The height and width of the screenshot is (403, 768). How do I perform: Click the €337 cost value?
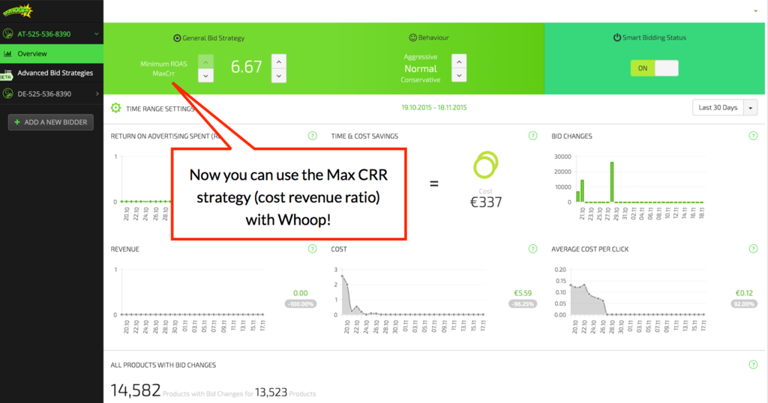click(x=486, y=202)
